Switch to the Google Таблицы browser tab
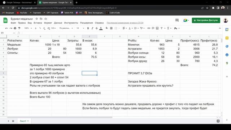 pyautogui.click(x=19, y=3)
